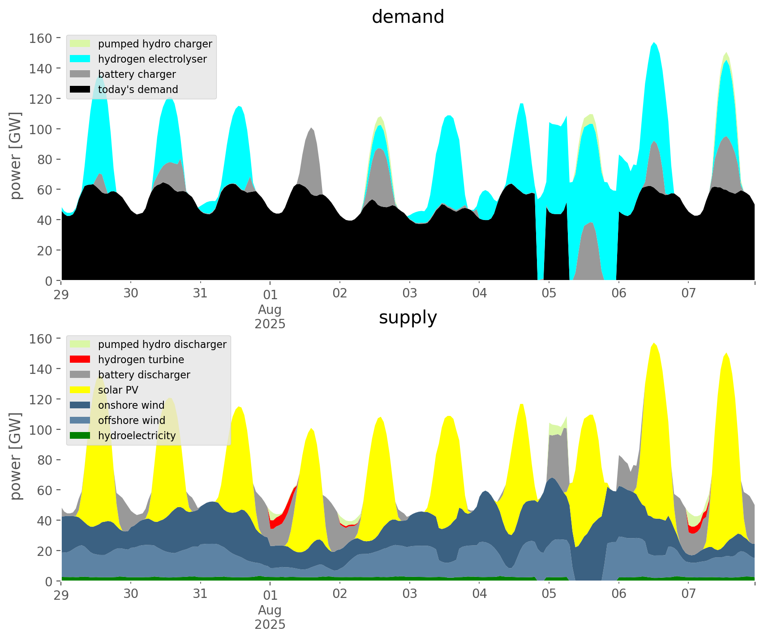Click the 'supply' chart title
The height and width of the screenshot is (640, 764).
tap(408, 318)
